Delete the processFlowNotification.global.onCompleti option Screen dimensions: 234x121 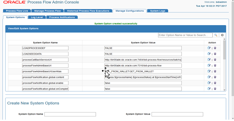215,89
